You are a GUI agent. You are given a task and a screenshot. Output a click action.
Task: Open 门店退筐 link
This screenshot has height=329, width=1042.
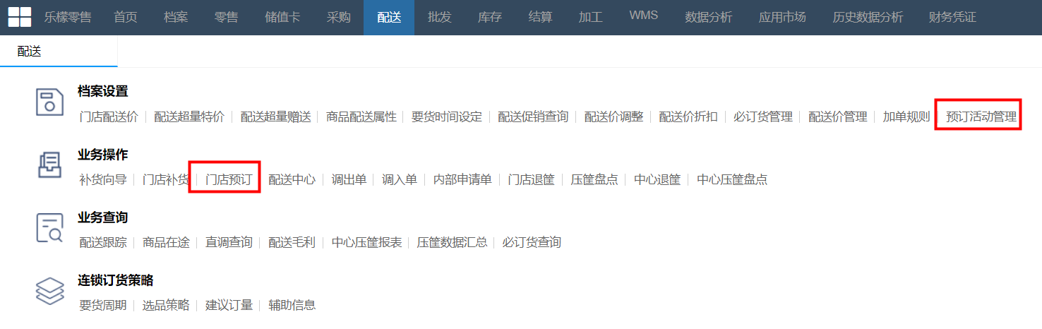coord(531,179)
